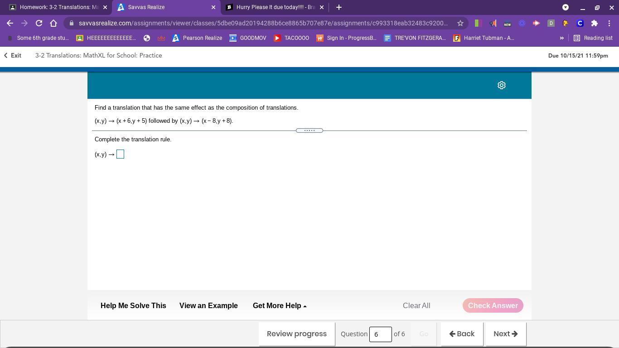Open the Pearson Realize bookmark

pyautogui.click(x=197, y=38)
